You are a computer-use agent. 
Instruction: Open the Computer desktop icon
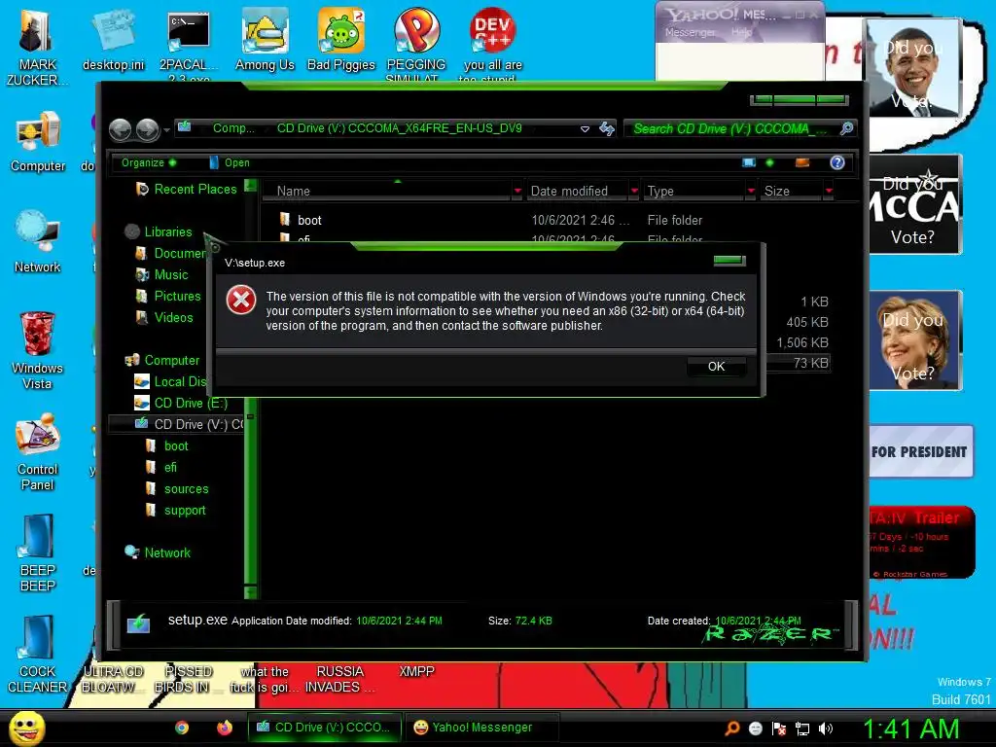tap(38, 141)
